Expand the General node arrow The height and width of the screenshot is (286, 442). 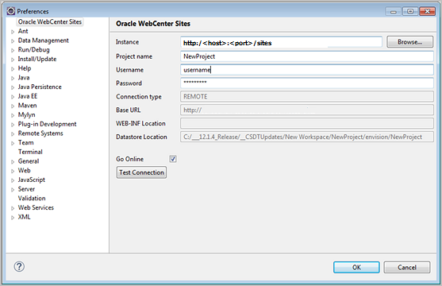[13, 162]
